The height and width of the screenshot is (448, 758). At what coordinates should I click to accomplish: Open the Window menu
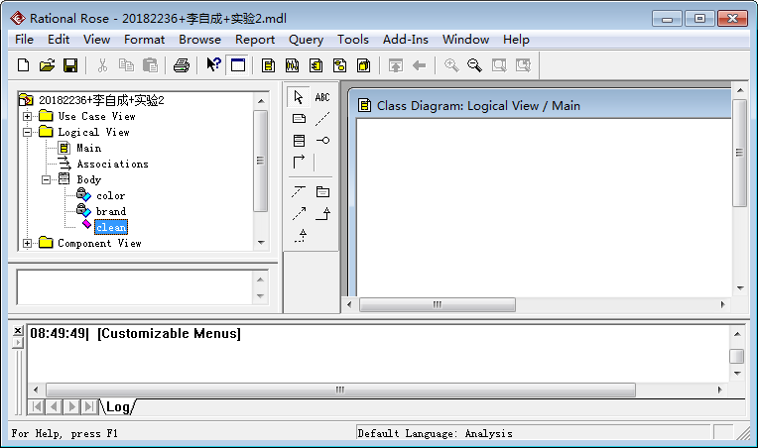pyautogui.click(x=465, y=40)
